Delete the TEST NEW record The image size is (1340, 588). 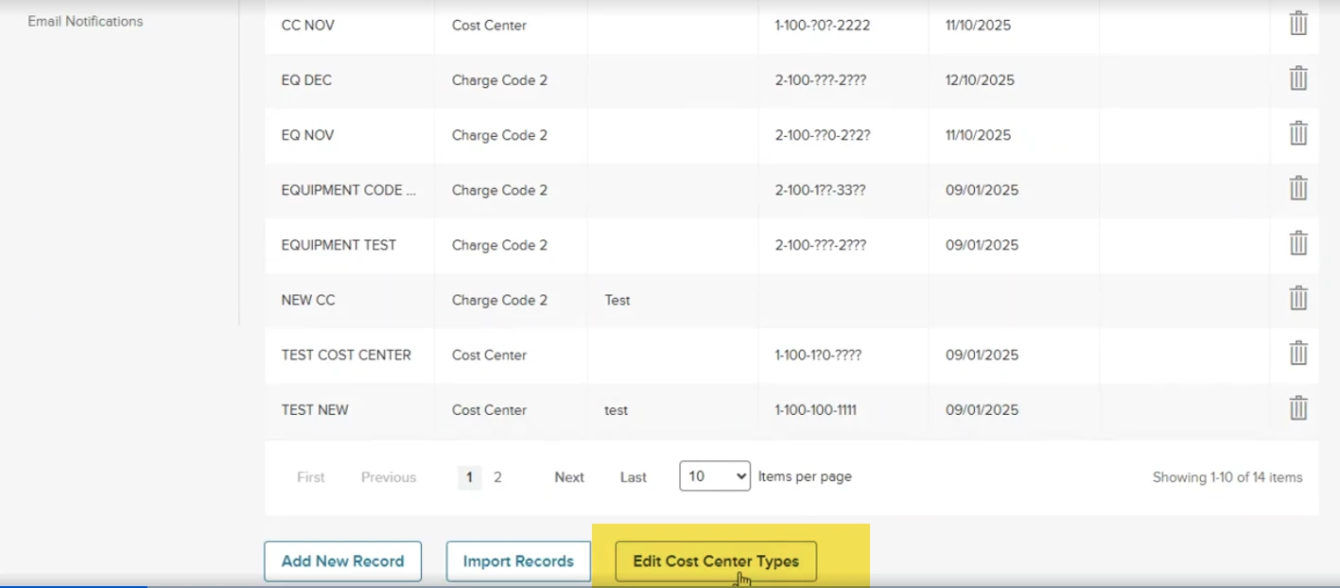1298,408
